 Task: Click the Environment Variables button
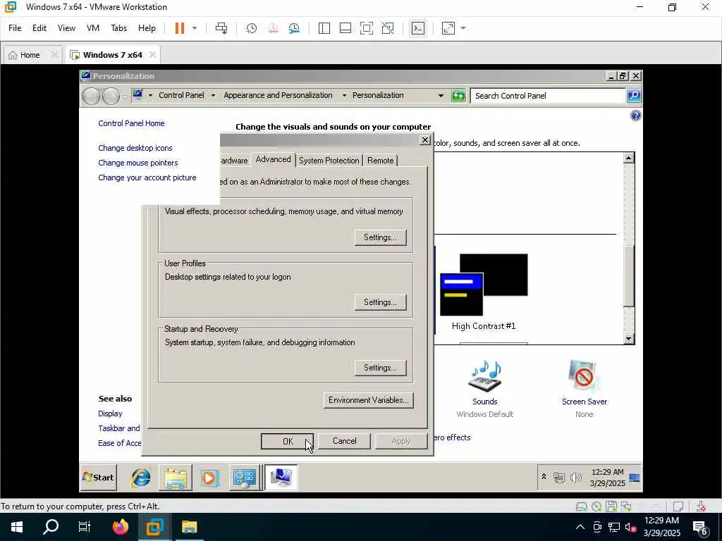pos(368,400)
